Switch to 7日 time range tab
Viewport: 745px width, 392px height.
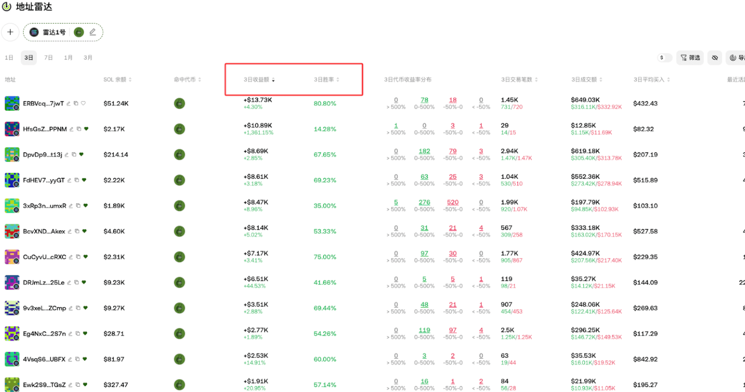point(48,58)
